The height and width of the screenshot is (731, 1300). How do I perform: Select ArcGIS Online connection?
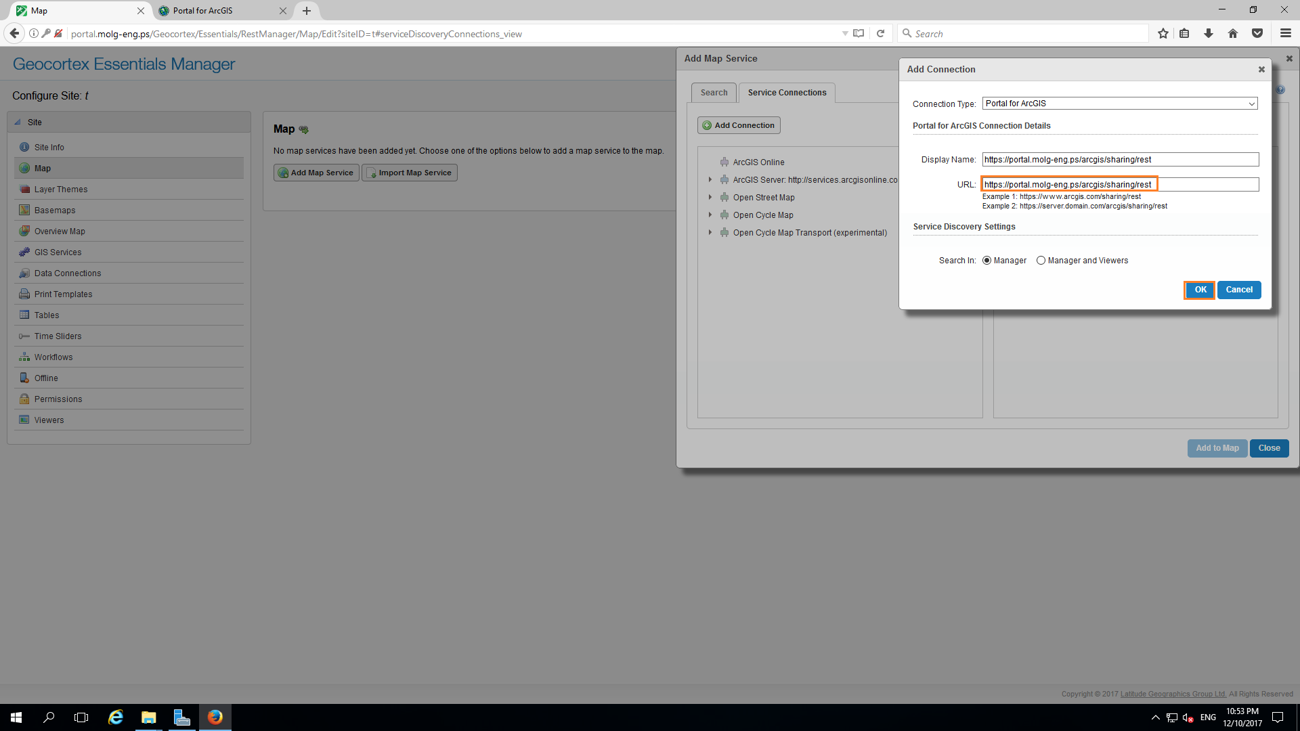pos(758,162)
